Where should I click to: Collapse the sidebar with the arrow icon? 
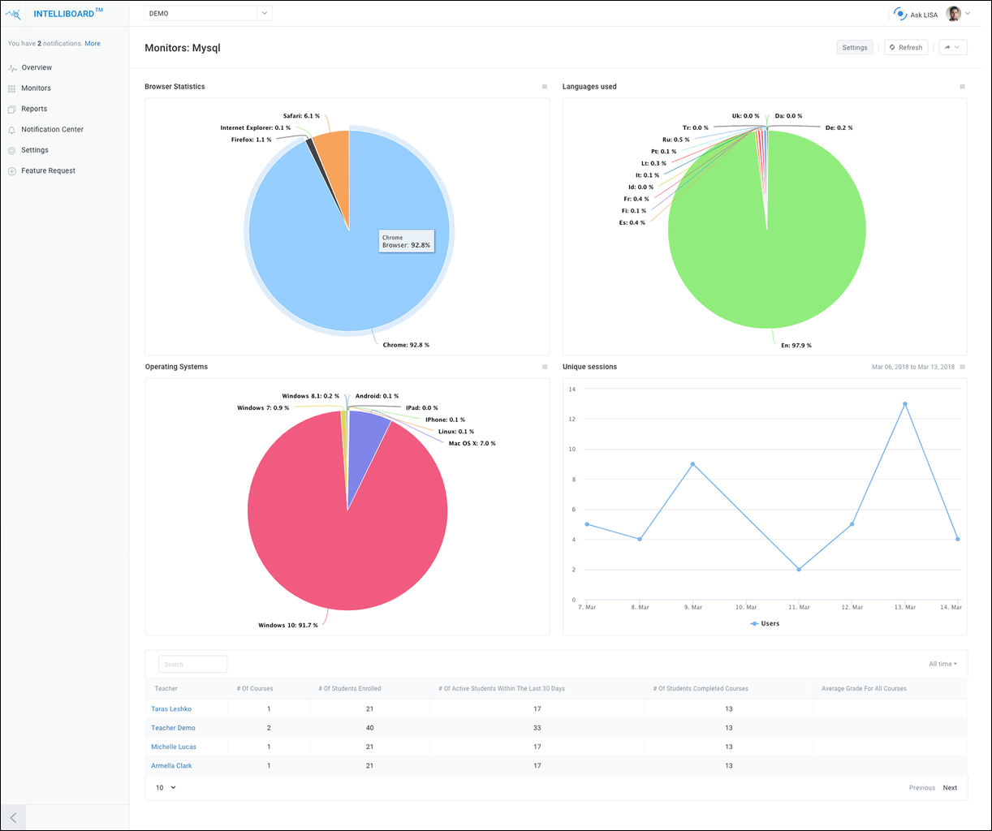(13, 817)
